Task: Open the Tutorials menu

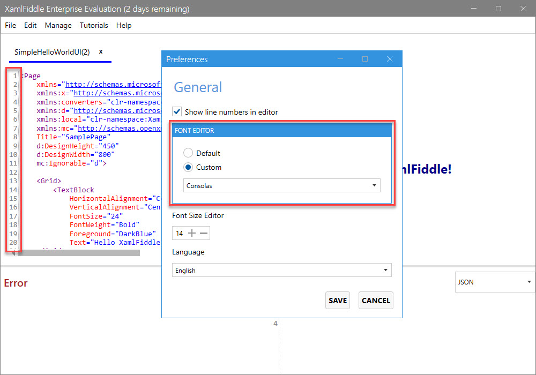Action: tap(94, 25)
